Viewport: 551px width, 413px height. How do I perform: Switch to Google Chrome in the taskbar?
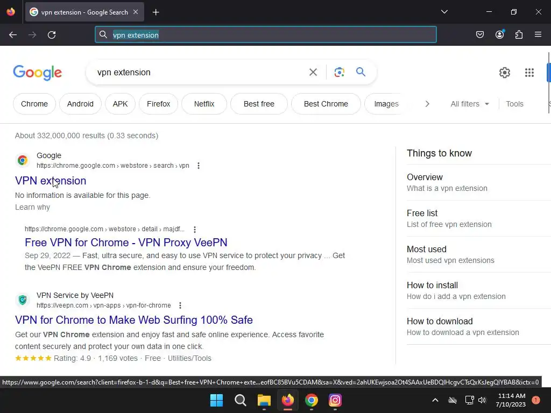point(312,400)
